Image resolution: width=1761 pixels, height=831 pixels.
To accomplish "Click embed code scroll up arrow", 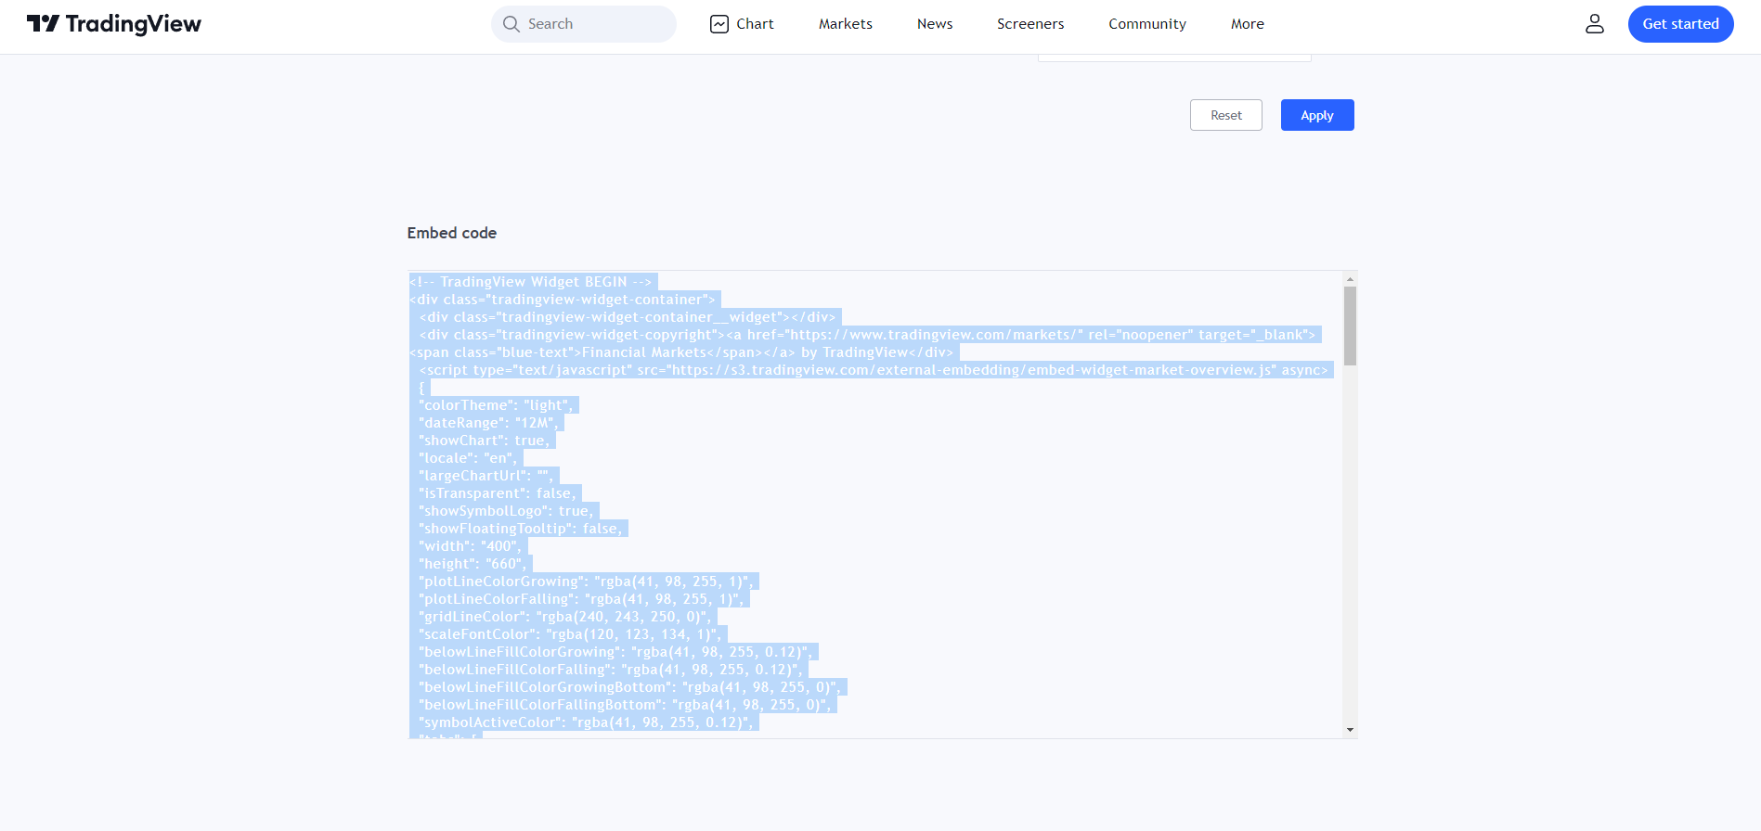I will (x=1350, y=278).
